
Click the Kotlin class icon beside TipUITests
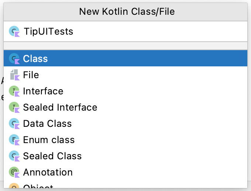tap(14, 31)
